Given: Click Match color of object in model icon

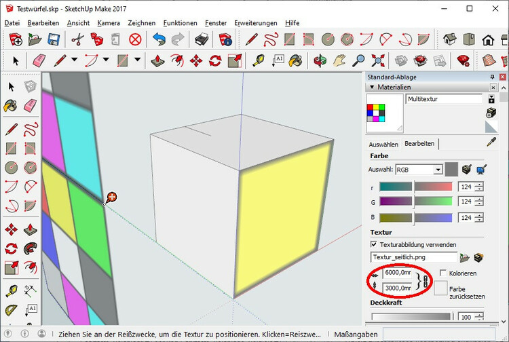Looking at the screenshot, I should coord(466,169).
